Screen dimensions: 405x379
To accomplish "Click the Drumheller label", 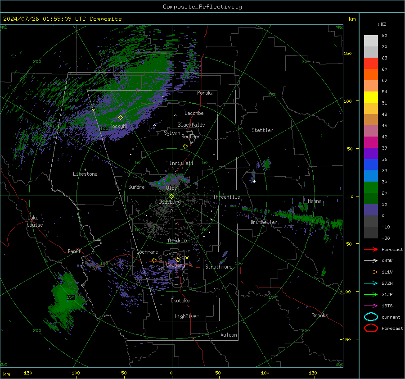I will (x=264, y=222).
